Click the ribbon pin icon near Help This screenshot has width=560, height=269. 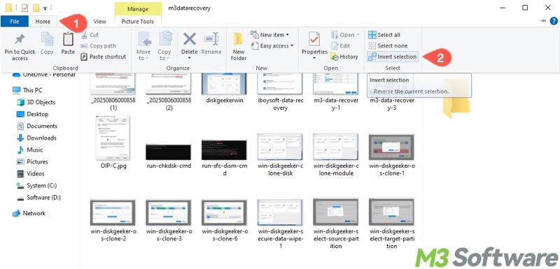pyautogui.click(x=544, y=21)
